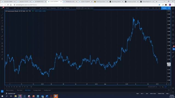Click the browser address bar URL
The width and height of the screenshot is (175, 98).
click(x=26, y=5)
